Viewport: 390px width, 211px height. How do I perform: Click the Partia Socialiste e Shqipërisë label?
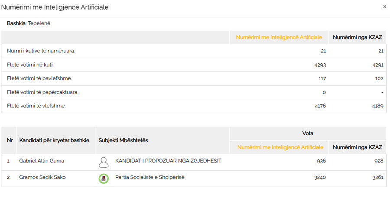(x=149, y=177)
